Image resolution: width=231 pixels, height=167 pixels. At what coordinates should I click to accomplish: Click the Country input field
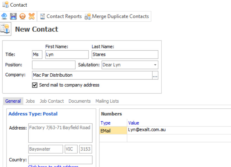coord(60,160)
